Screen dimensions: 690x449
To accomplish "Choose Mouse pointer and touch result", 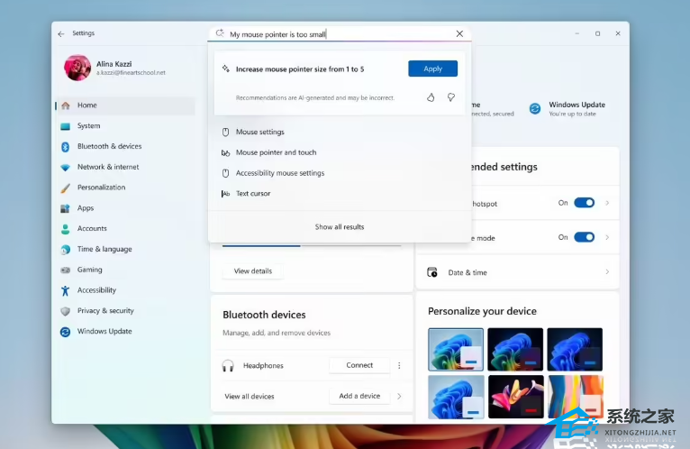I will coord(276,152).
